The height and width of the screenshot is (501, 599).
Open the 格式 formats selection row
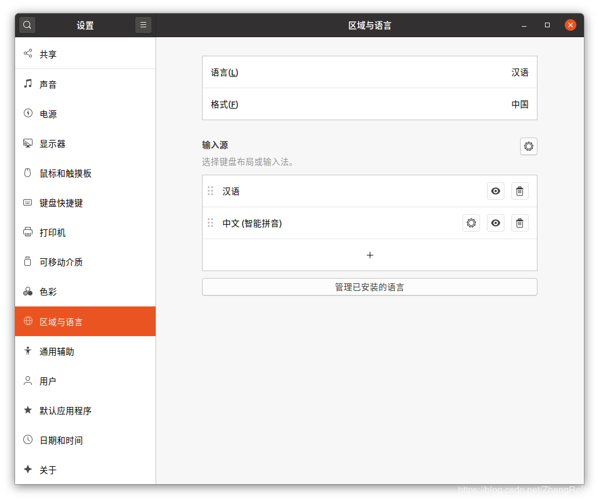(369, 104)
